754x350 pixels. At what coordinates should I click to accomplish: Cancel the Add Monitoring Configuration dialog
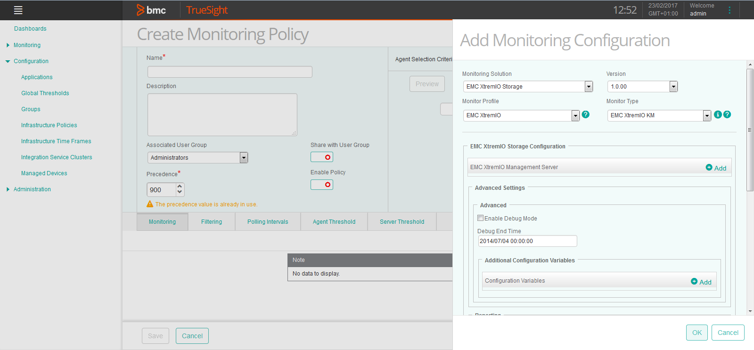728,333
